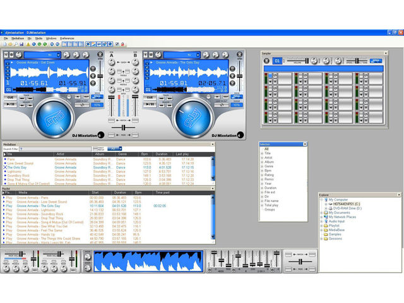Open the Mix menu

[x=30, y=39]
